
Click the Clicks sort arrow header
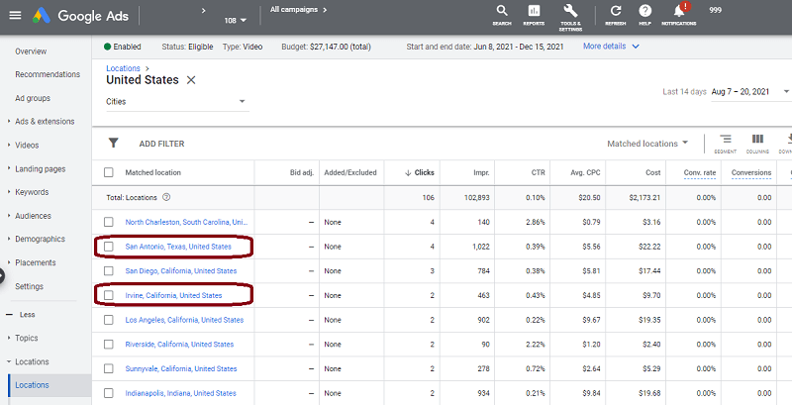point(419,172)
